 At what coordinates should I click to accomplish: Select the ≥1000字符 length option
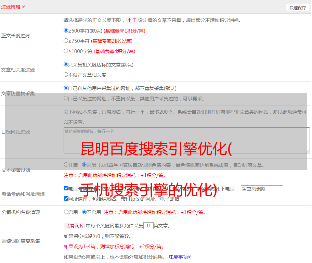pyautogui.click(x=66, y=51)
